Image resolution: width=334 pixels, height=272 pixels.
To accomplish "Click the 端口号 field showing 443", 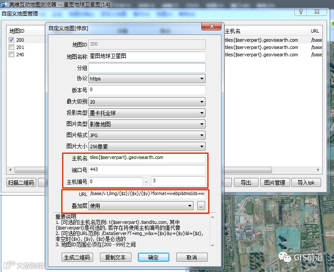I will [147, 170].
